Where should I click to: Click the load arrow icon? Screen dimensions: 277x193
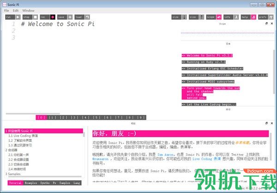87,17
